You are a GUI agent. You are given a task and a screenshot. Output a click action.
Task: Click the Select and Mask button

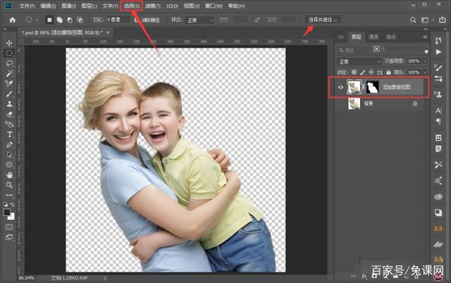pyautogui.click(x=323, y=20)
